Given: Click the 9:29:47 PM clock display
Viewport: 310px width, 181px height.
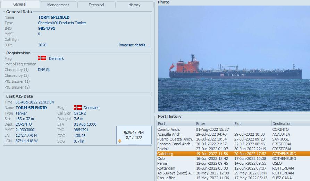Looking at the screenshot, I should [134, 133].
